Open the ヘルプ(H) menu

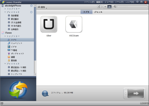(x=129, y=2)
